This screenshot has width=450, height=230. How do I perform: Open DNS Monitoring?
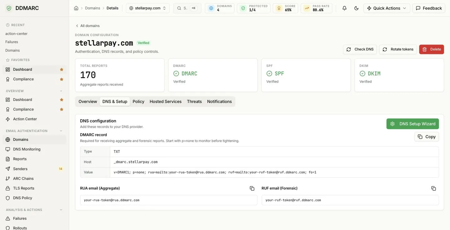pyautogui.click(x=34, y=149)
